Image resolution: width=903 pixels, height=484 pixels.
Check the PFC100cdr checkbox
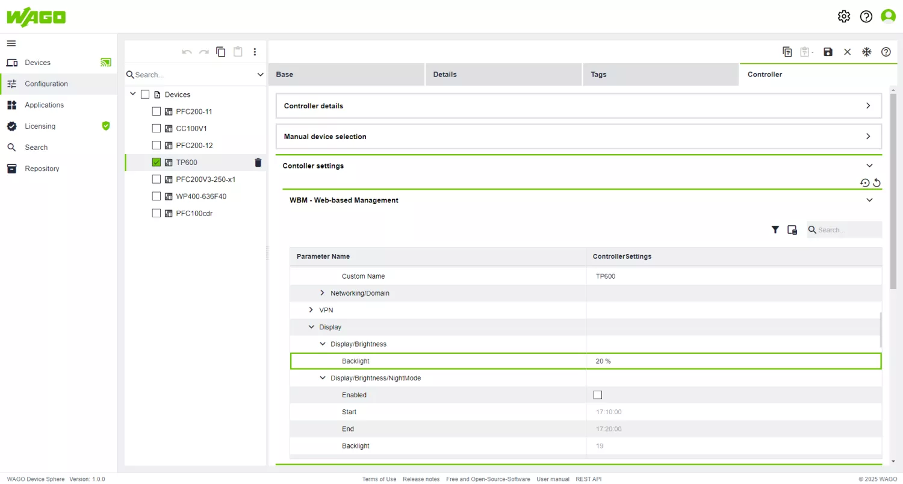tap(157, 213)
